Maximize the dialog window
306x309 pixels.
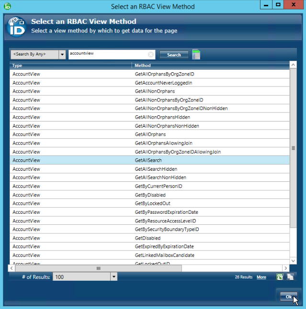tap(278, 5)
